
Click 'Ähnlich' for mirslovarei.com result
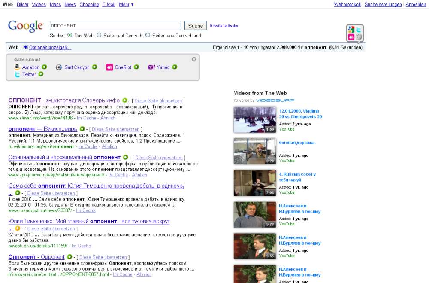144,274
